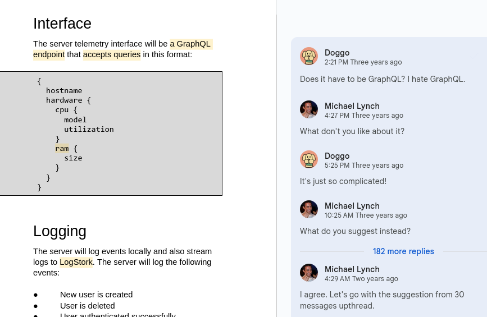Click the Interface heading
Viewport: 487px width, 317px height.
click(62, 24)
